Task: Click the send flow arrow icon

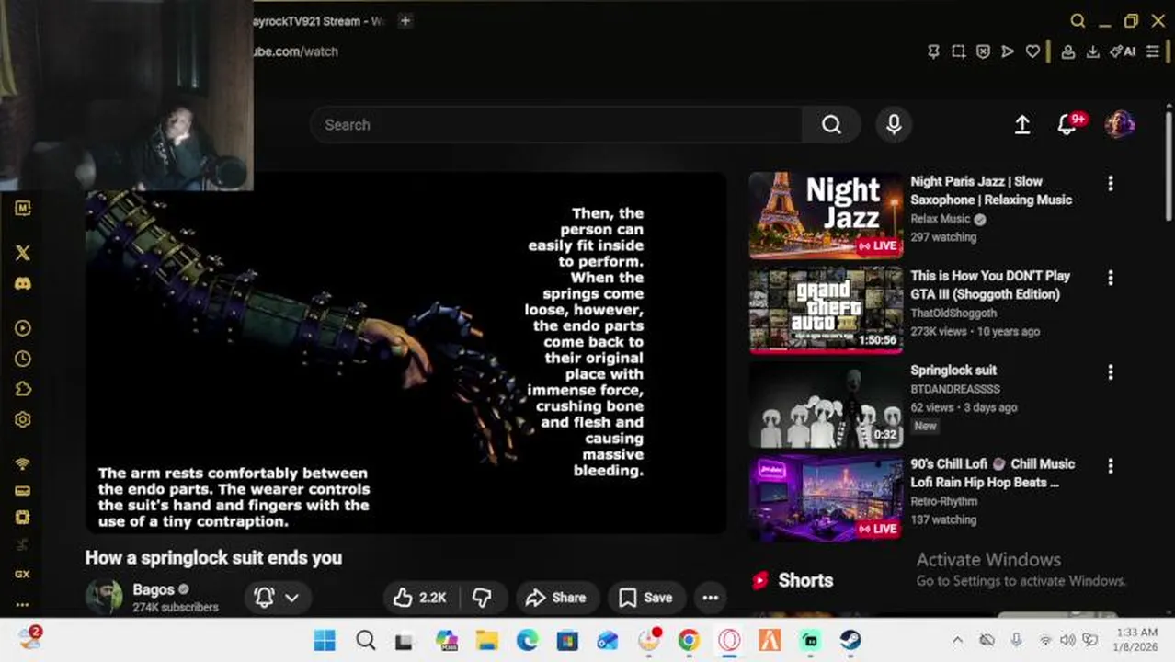Action: (1008, 51)
